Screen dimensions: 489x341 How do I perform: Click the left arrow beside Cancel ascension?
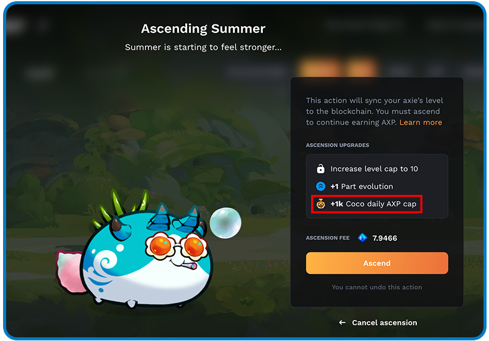pos(342,323)
